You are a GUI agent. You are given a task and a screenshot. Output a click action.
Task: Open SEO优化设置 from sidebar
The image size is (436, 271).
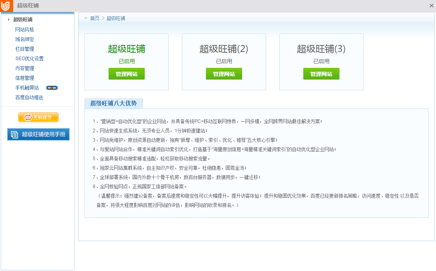(x=29, y=59)
